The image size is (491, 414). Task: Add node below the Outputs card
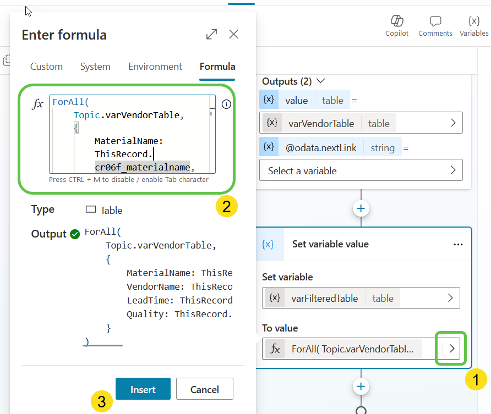tap(361, 209)
